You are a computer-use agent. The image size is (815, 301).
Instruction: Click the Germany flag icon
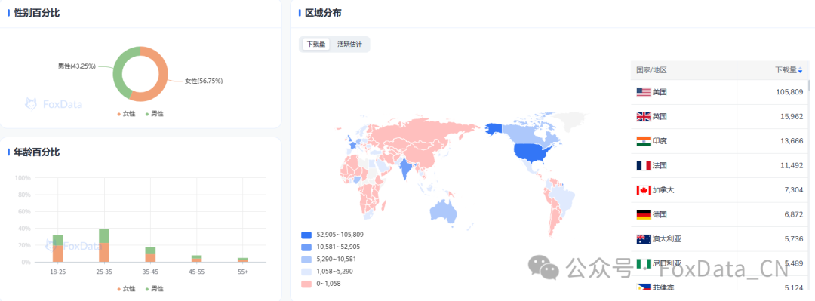click(644, 214)
